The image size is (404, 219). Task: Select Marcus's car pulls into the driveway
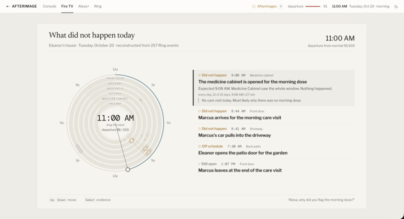coord(274,132)
